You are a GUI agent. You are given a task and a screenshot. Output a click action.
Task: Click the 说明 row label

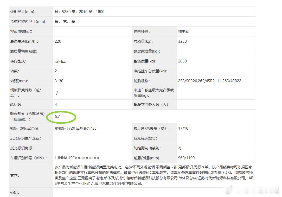(15, 193)
